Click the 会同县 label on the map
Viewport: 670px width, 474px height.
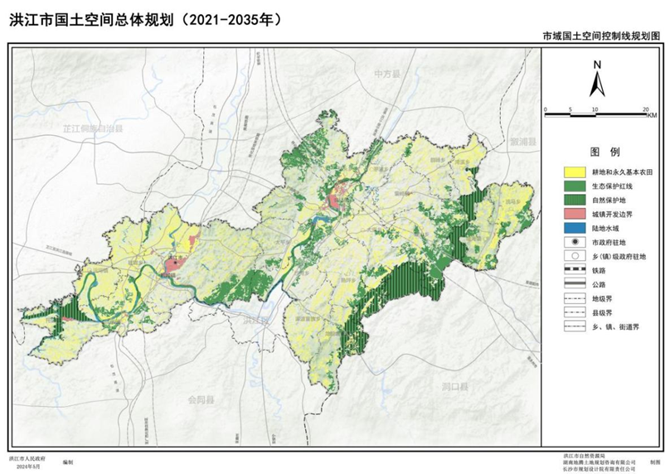[x=201, y=399]
